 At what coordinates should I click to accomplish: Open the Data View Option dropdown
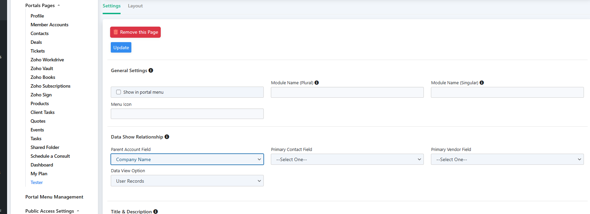pyautogui.click(x=187, y=181)
